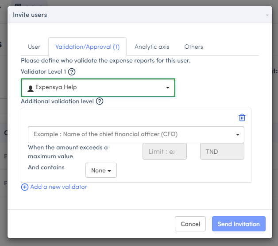Screen dimensions: 278x246
Task: Expand the Validator Level 1 dropdown arrow
Action: 168,88
